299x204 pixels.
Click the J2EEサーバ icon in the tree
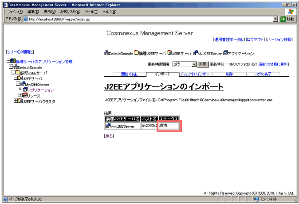pyautogui.click(x=20, y=78)
